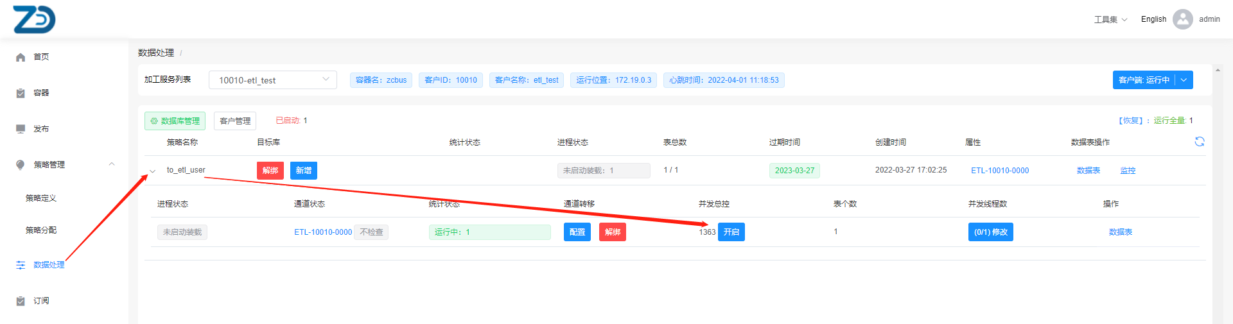Click the clipboard icon beside 订阅
This screenshot has width=1233, height=324.
click(x=21, y=301)
